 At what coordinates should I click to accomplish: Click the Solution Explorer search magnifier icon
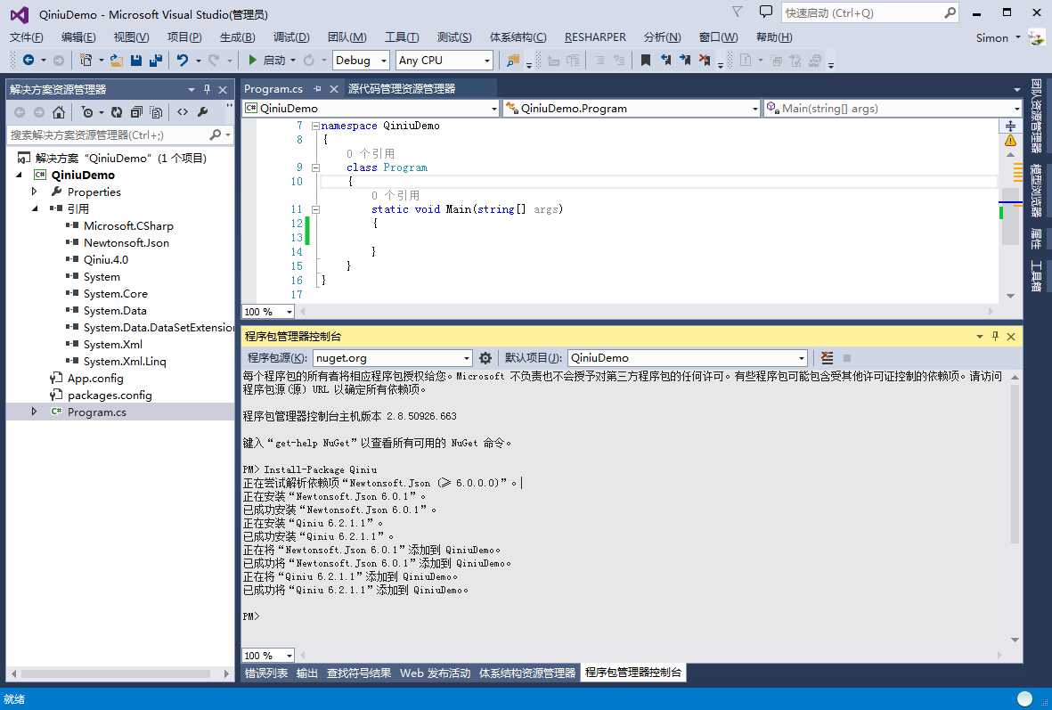(215, 135)
